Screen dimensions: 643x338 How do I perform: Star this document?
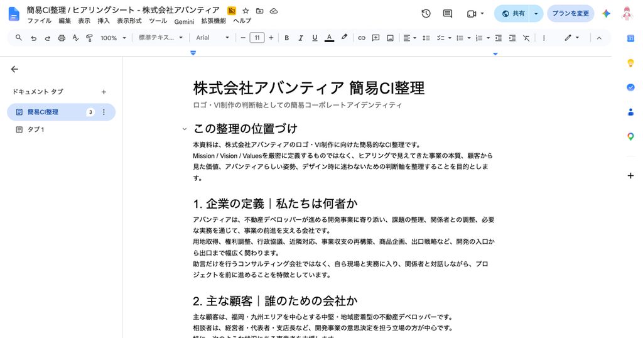coord(246,11)
